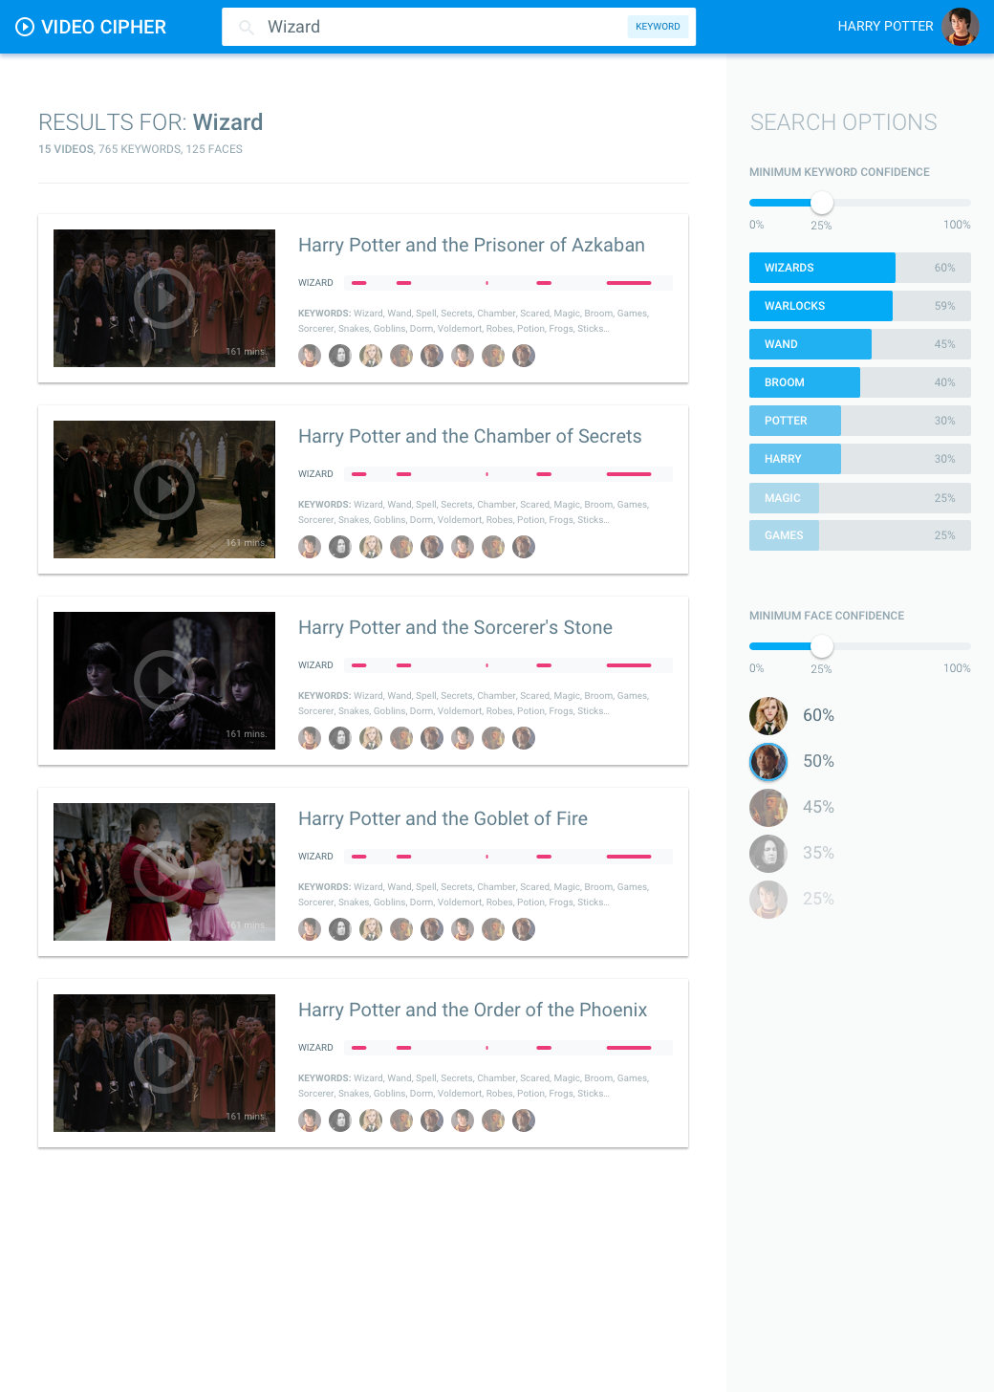The width and height of the screenshot is (994, 1392).
Task: Toggle the 45% confidence face filter
Action: pos(768,807)
